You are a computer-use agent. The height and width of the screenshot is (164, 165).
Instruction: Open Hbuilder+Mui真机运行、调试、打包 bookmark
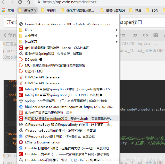pyautogui.click(x=68, y=160)
